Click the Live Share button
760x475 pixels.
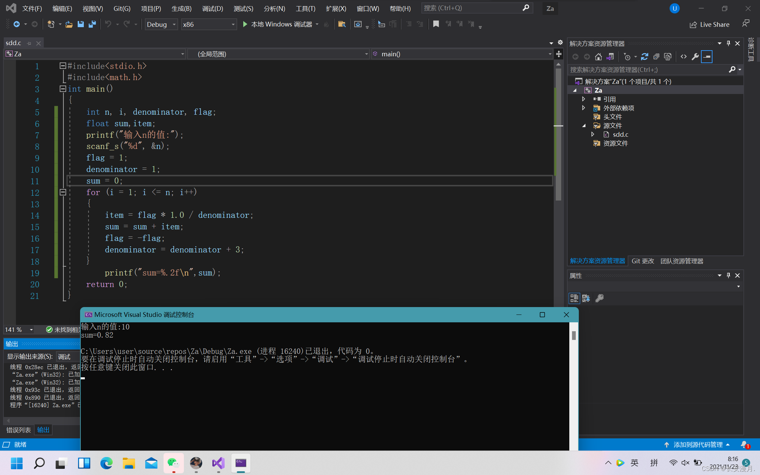point(709,24)
